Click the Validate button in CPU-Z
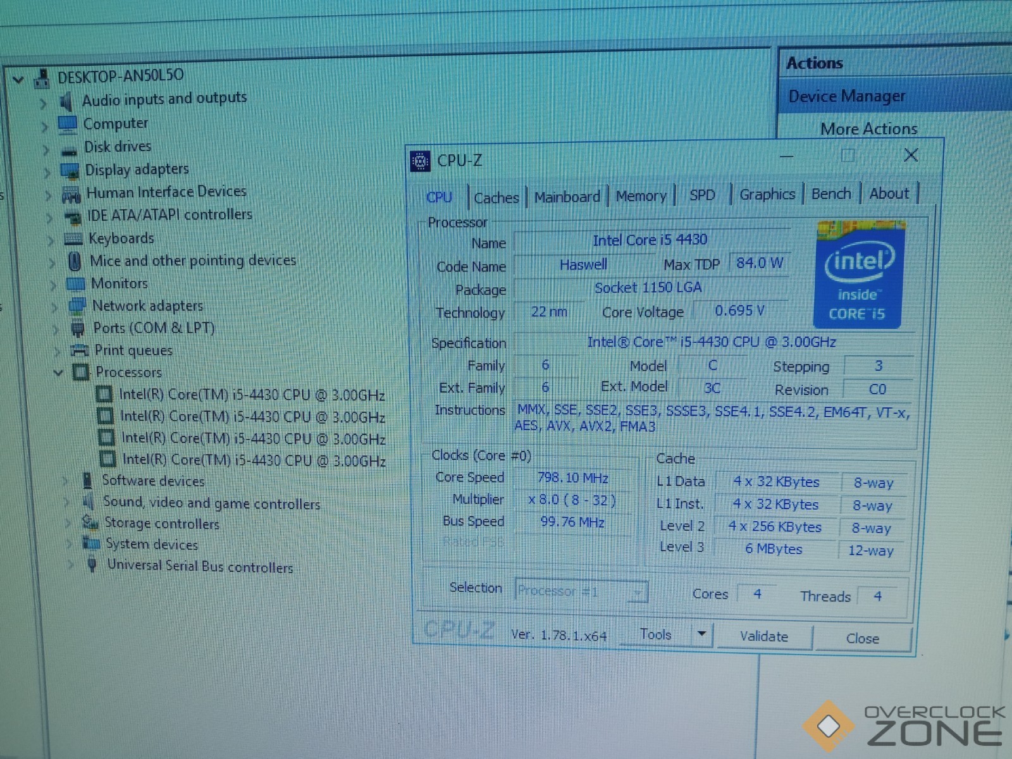Viewport: 1012px width, 759px height. click(x=764, y=636)
